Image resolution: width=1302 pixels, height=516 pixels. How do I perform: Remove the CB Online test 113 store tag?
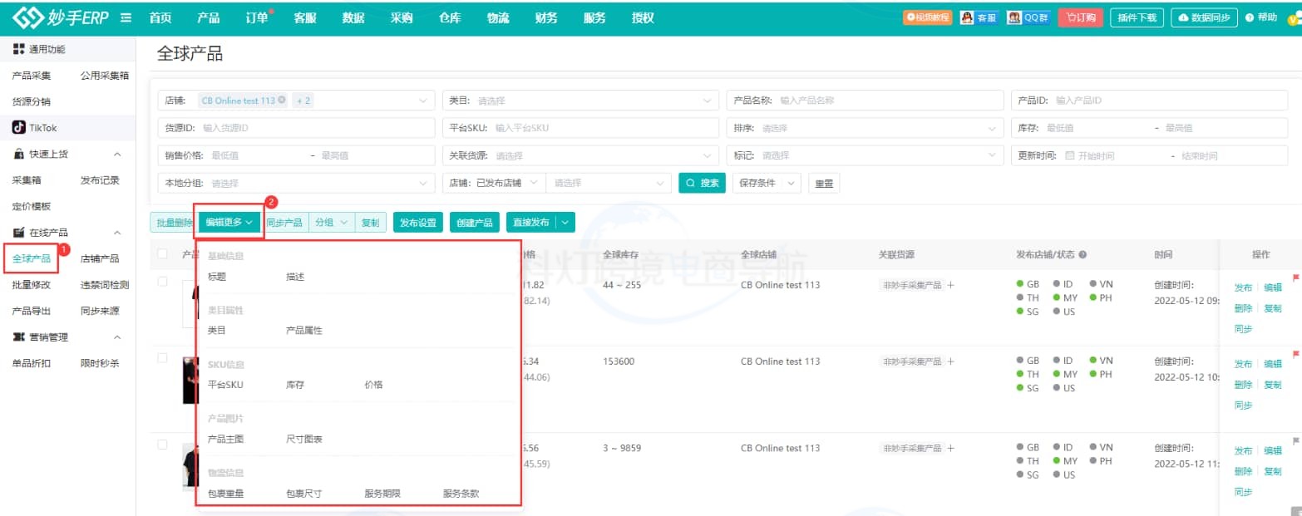click(x=282, y=101)
